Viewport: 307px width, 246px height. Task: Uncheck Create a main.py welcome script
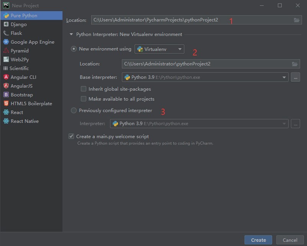click(71, 136)
